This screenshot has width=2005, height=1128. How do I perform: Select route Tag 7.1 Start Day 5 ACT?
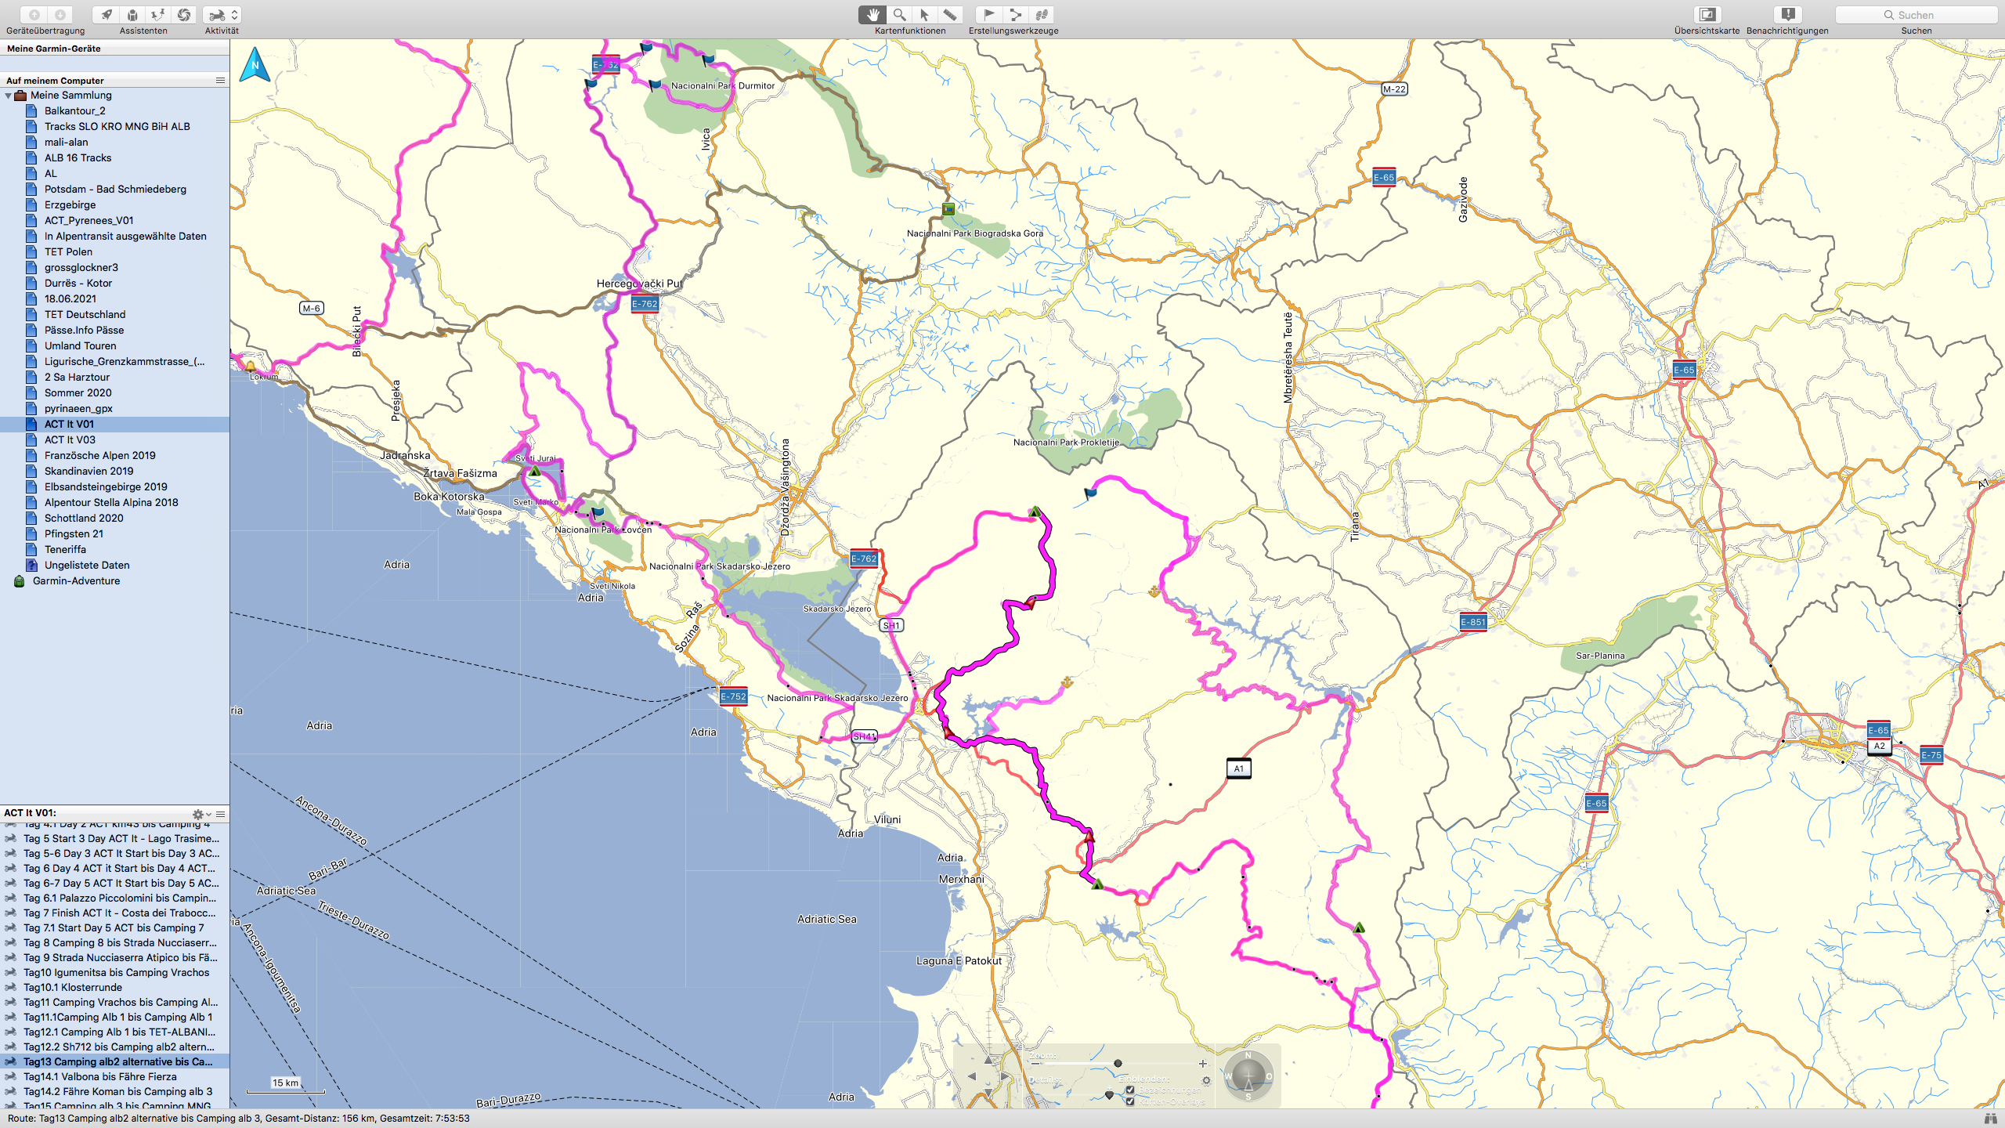[x=114, y=928]
